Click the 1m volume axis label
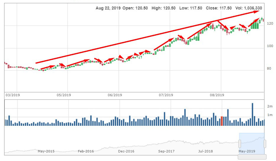 (270, 115)
